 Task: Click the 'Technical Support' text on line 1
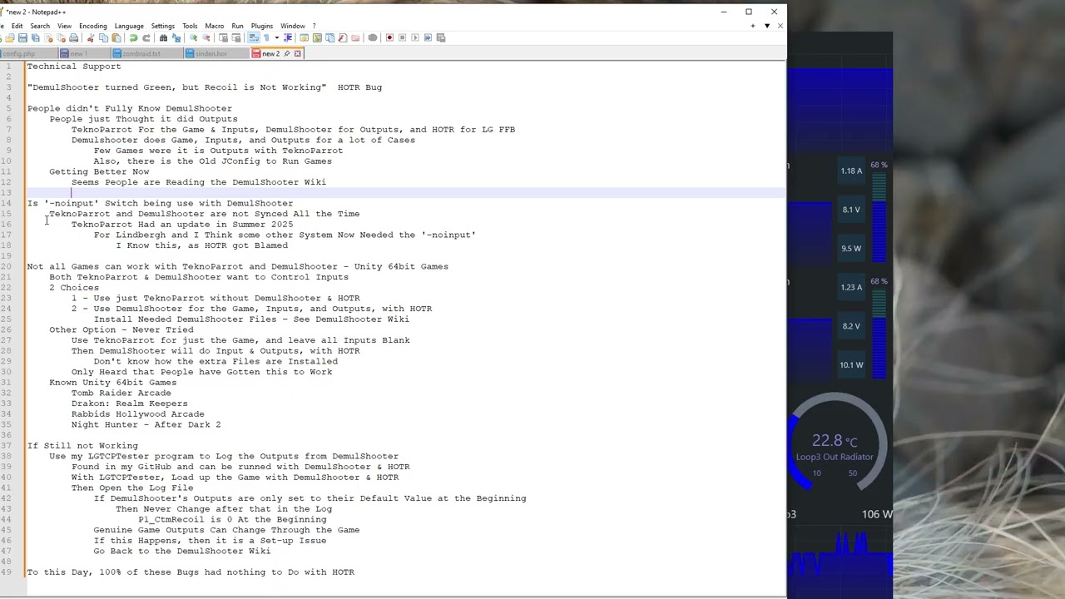coord(74,67)
